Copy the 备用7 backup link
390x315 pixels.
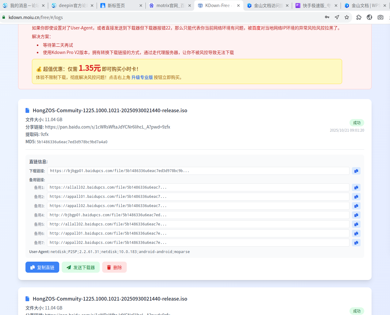click(356, 243)
